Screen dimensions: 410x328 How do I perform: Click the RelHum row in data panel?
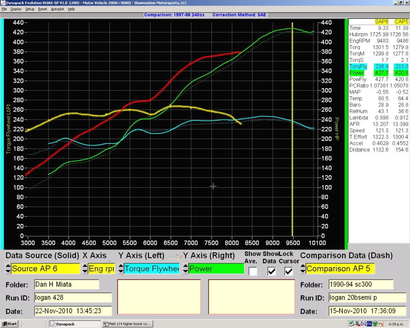click(x=379, y=111)
